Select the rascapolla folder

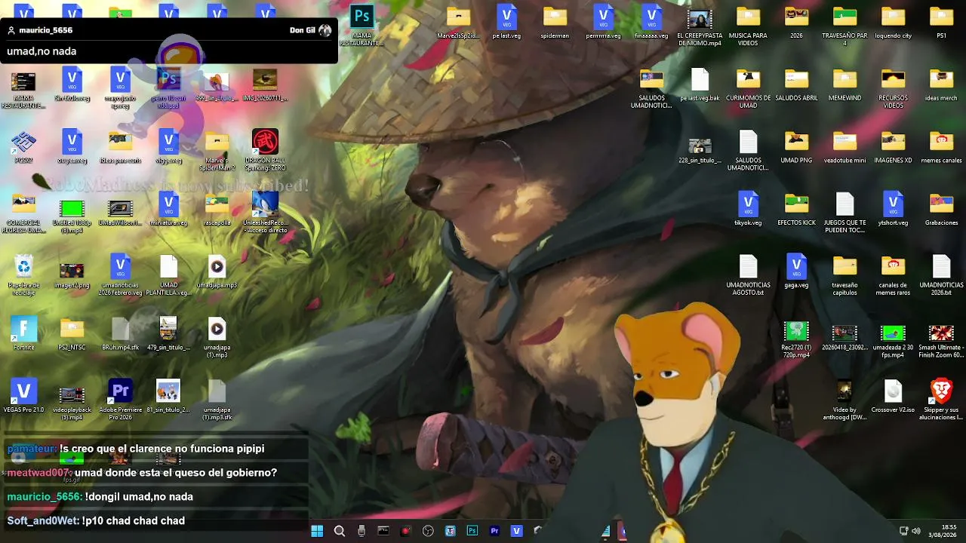(x=217, y=208)
